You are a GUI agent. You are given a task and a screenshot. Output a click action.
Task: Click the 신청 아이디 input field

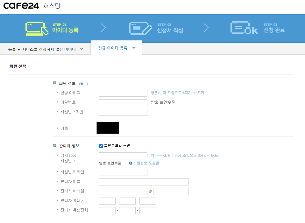tap(123, 93)
